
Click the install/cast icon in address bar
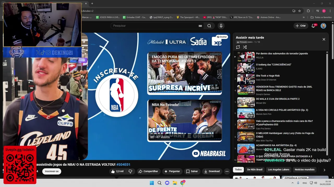click(294, 11)
